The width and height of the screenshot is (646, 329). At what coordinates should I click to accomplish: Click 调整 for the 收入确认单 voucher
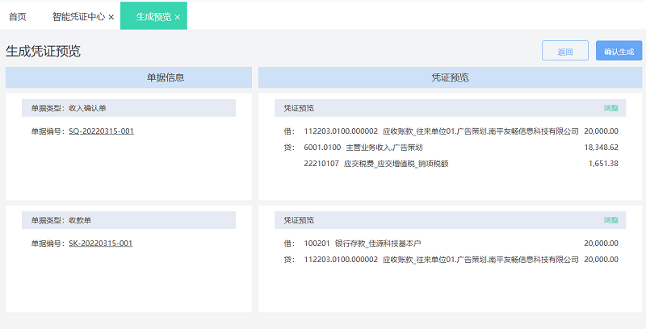click(x=611, y=108)
